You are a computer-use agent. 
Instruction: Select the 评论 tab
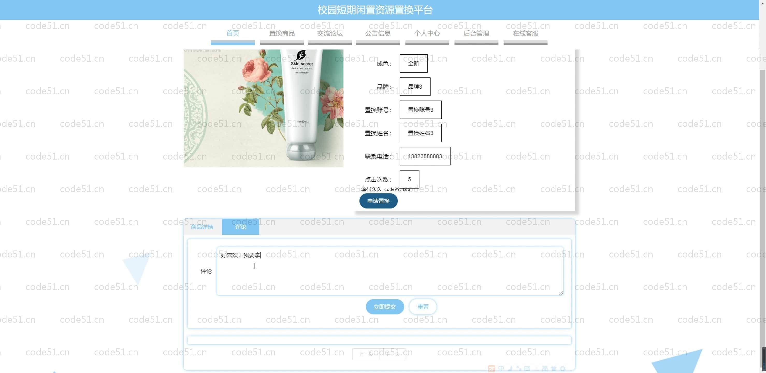(240, 227)
